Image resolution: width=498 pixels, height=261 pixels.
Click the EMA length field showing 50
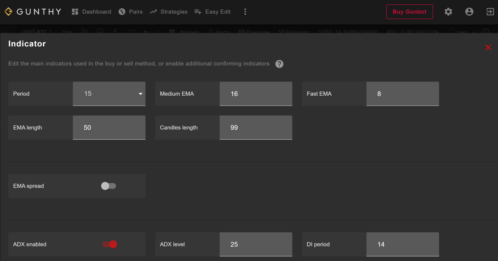(109, 128)
